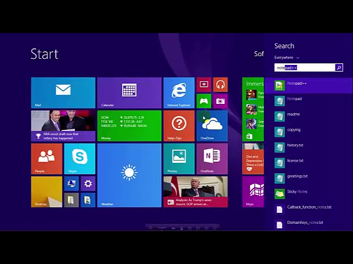Open DomainKeys_notes.txt result
The image size is (353, 264).
(x=308, y=224)
